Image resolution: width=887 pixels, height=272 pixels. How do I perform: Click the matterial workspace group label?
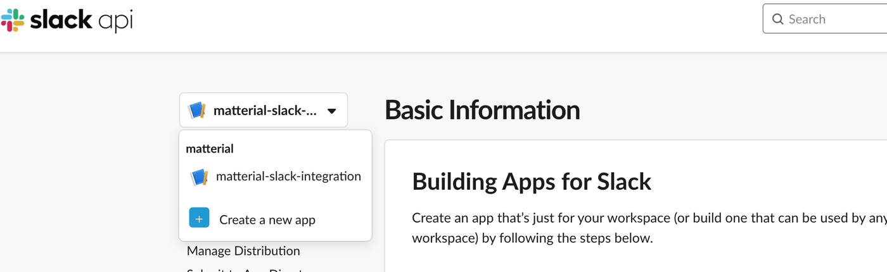pos(210,149)
